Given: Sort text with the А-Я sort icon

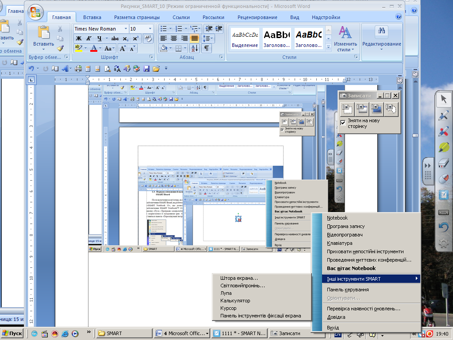Looking at the screenshot, I should (195, 48).
